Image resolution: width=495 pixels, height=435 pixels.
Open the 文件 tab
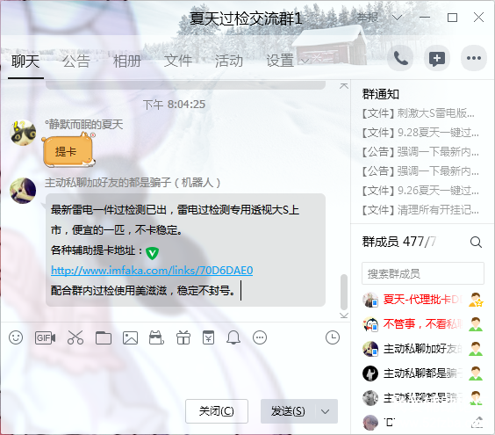pos(178,62)
